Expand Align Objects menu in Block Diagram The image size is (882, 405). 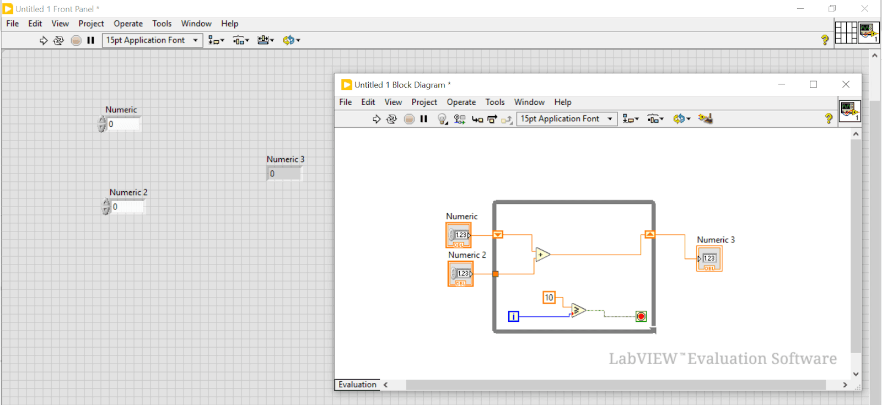pos(631,119)
